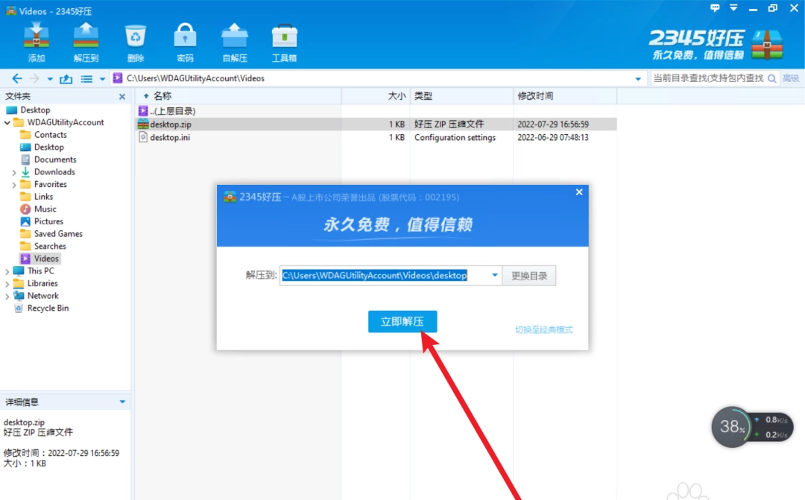Image resolution: width=805 pixels, height=500 pixels.
Task: Collapse the 详细信息 details panel
Action: click(x=122, y=402)
